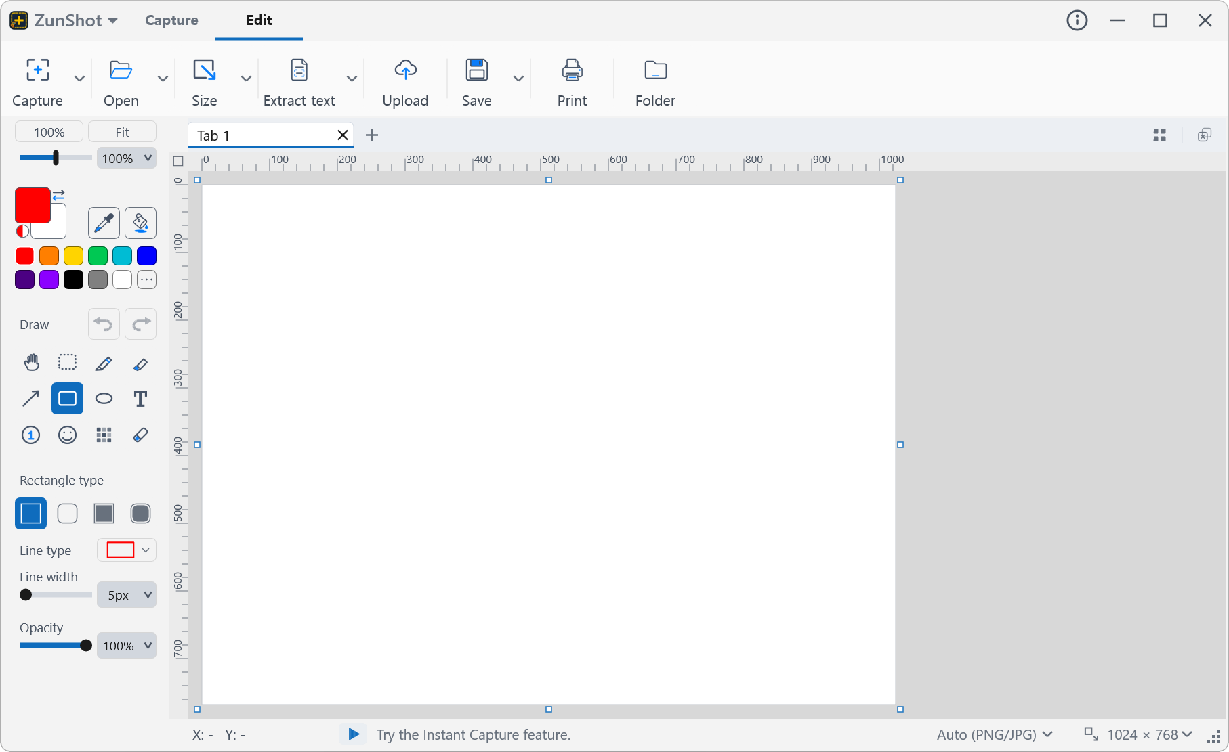
Task: Select the Tab 1 document tab
Action: (270, 135)
